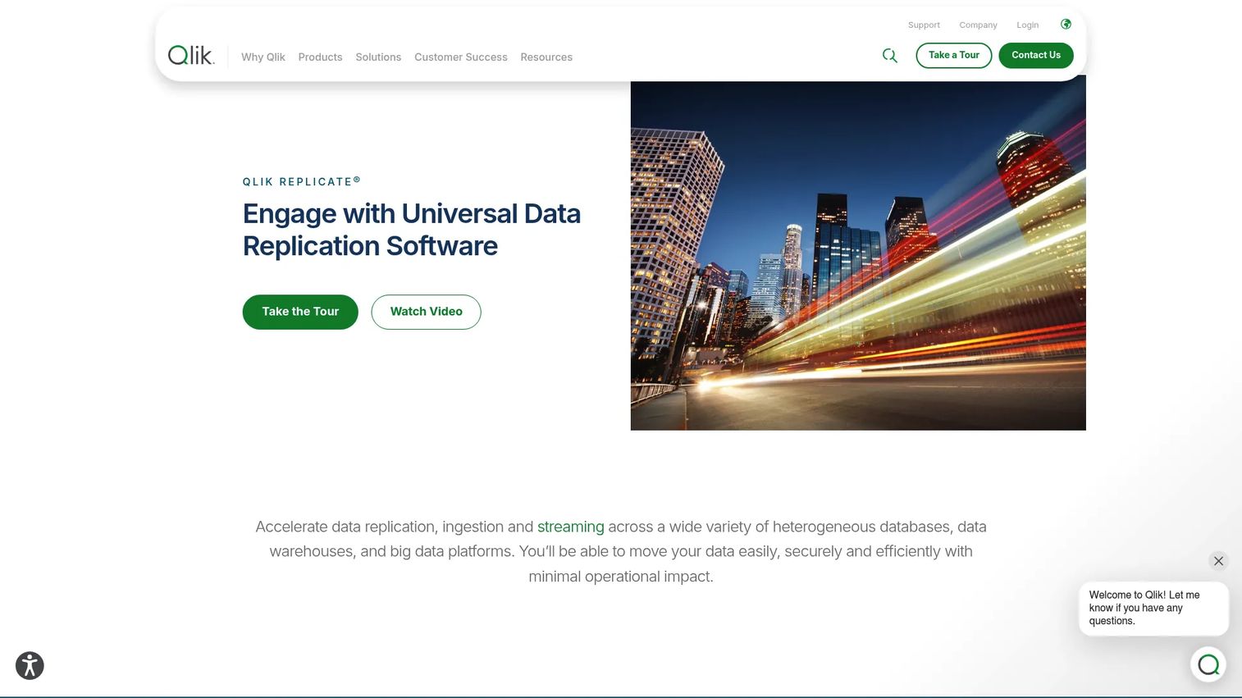Click the Take a Tour button

[x=954, y=56]
